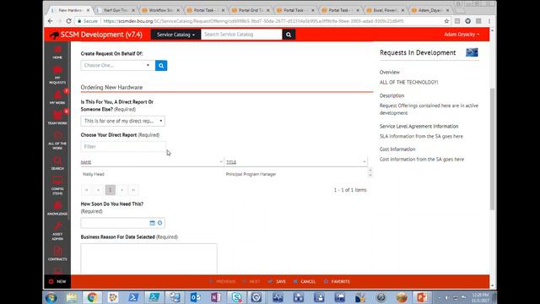Switch to the Adam_Dzyacky browser tab
540x304 pixels.
430,10
